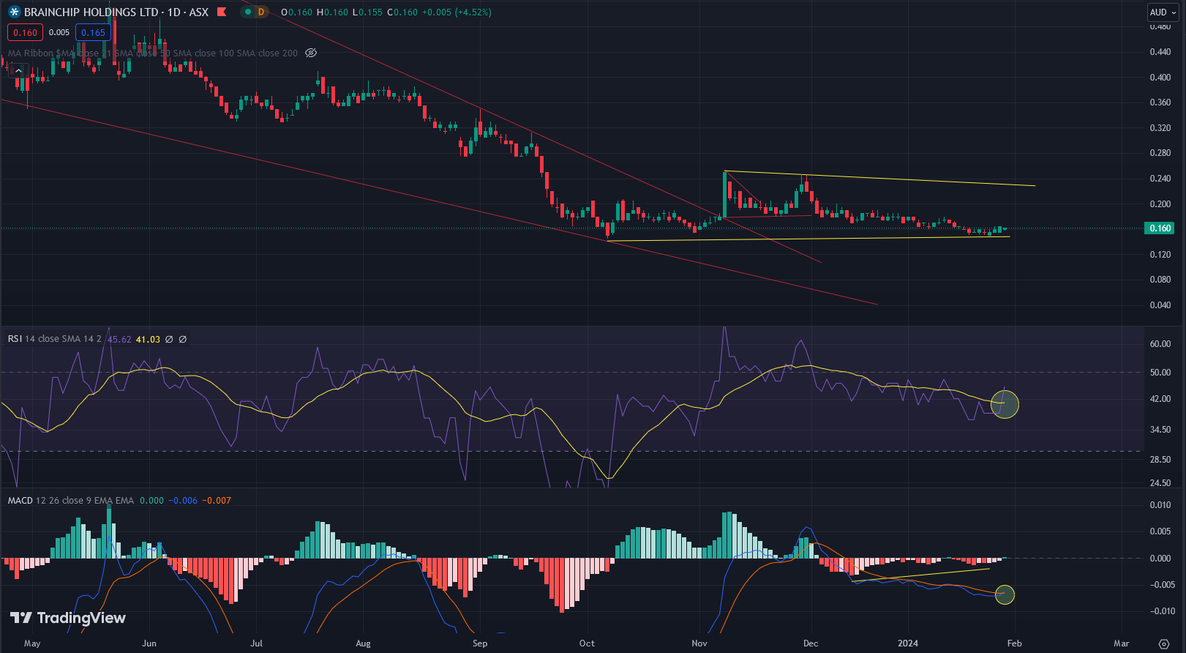This screenshot has width=1186, height=653.
Task: Click the close value C0.160
Action: point(402,12)
